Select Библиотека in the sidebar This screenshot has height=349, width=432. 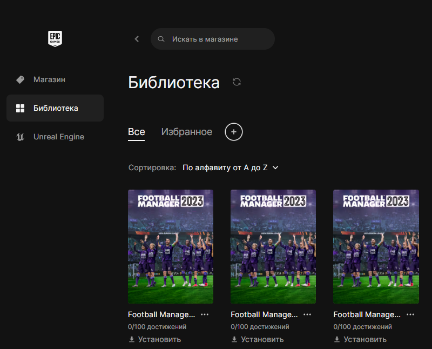tap(55, 108)
